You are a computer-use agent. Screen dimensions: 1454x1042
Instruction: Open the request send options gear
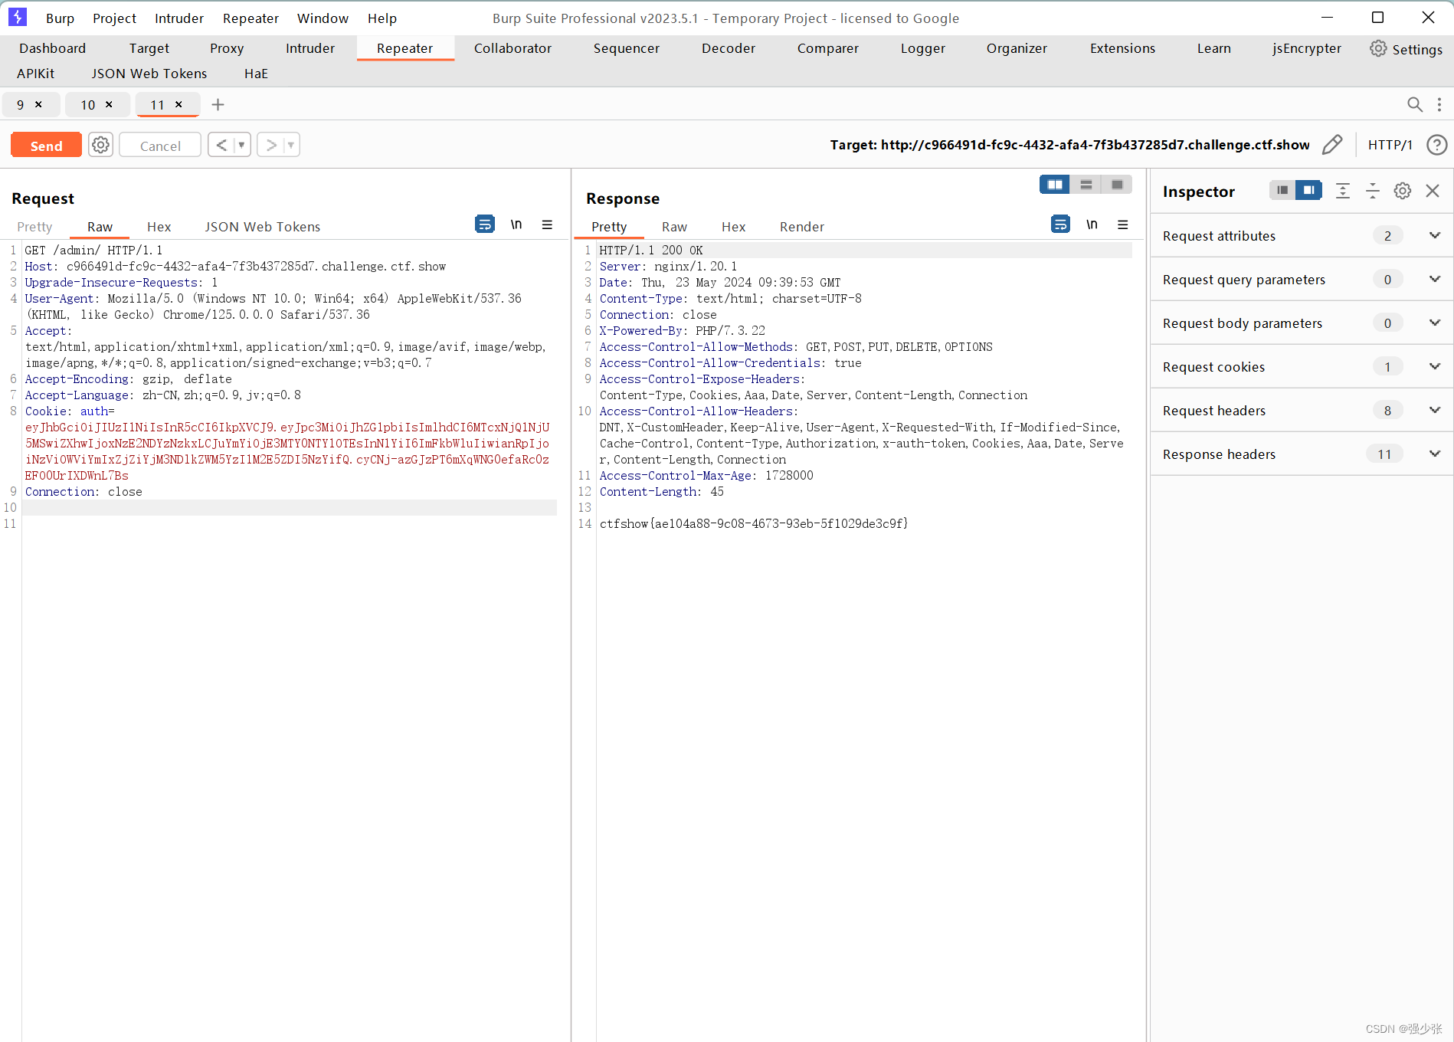(100, 145)
